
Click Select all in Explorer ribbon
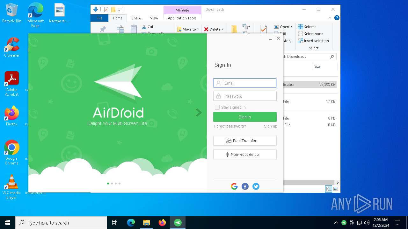point(308,27)
